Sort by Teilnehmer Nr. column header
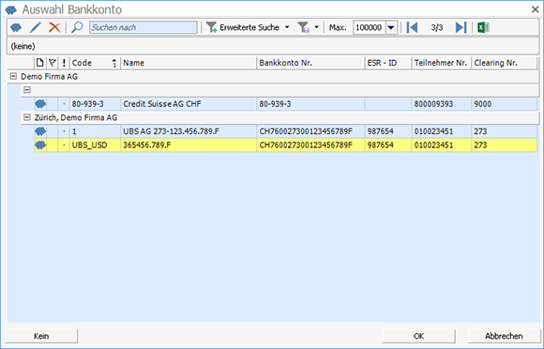The height and width of the screenshot is (349, 544). [442, 63]
